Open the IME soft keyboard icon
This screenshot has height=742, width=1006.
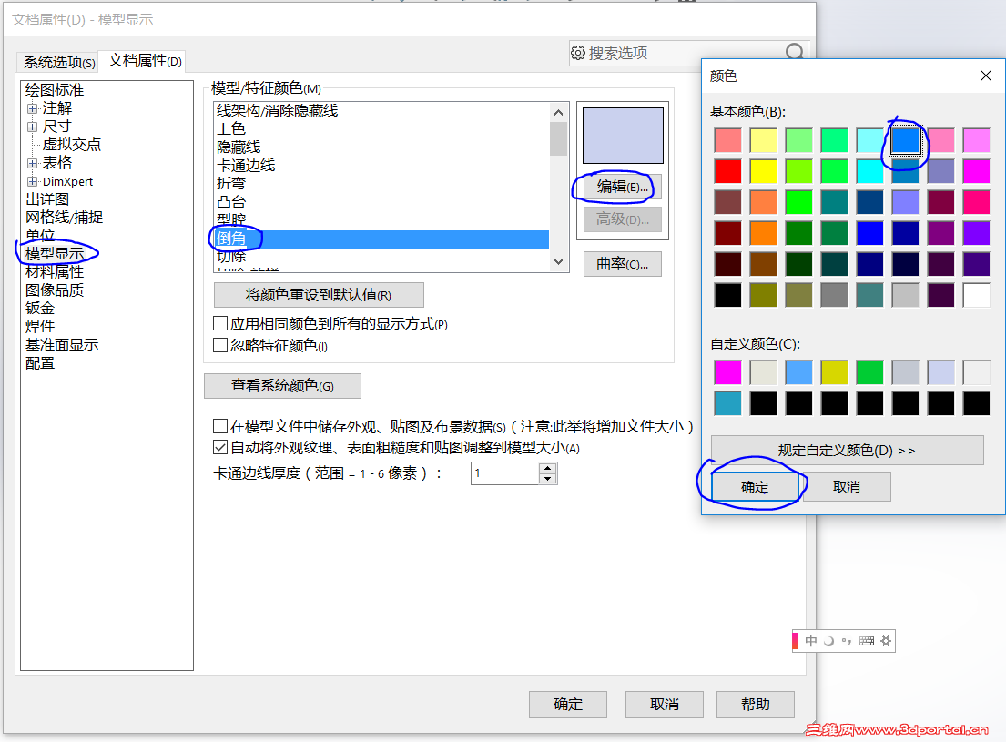point(867,640)
